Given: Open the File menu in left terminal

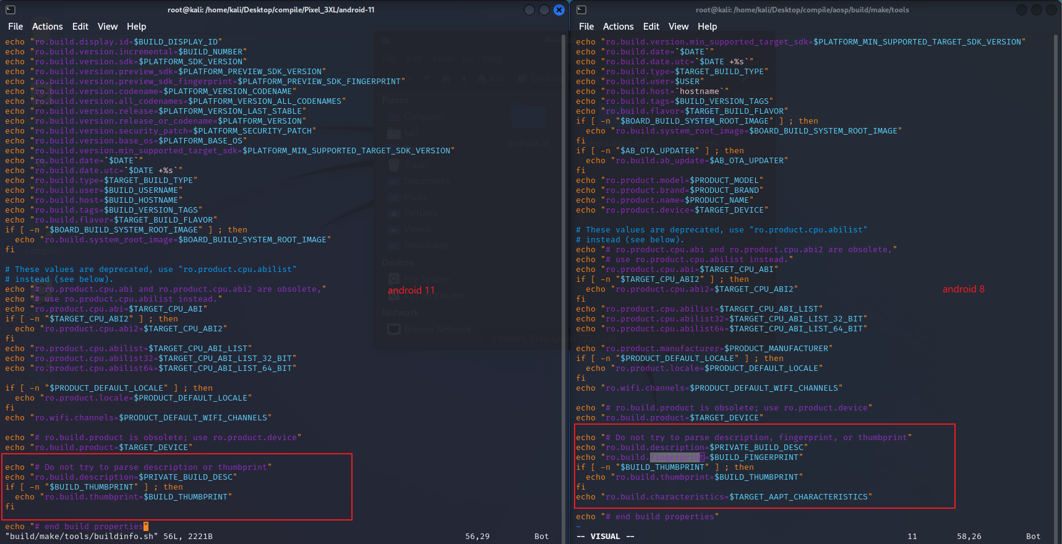Looking at the screenshot, I should pos(15,27).
